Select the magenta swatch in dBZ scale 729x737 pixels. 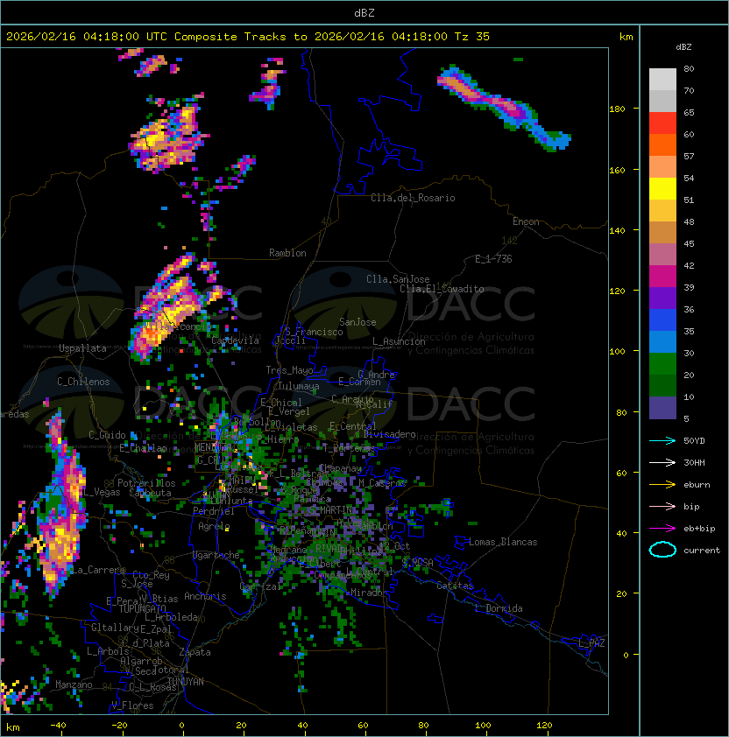pyautogui.click(x=662, y=277)
